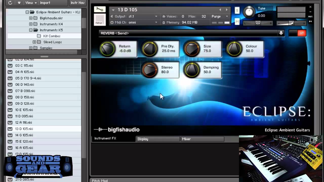The image size is (324, 182).
Task: Click the bigfishaudio logo
Action: click(117, 130)
